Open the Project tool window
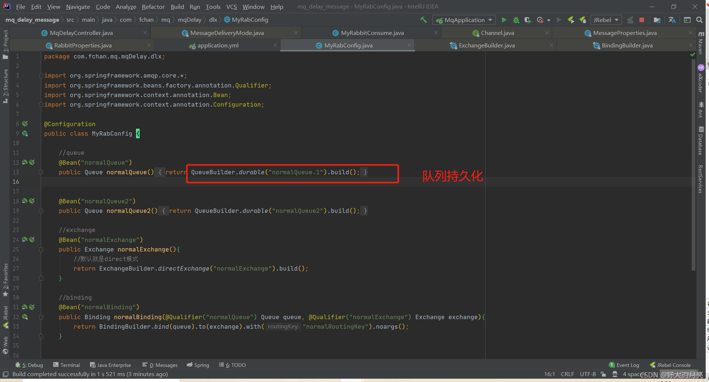709x382 pixels. point(5,44)
